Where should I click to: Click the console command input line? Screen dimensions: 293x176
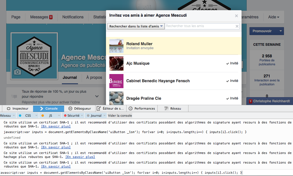click(x=146, y=173)
